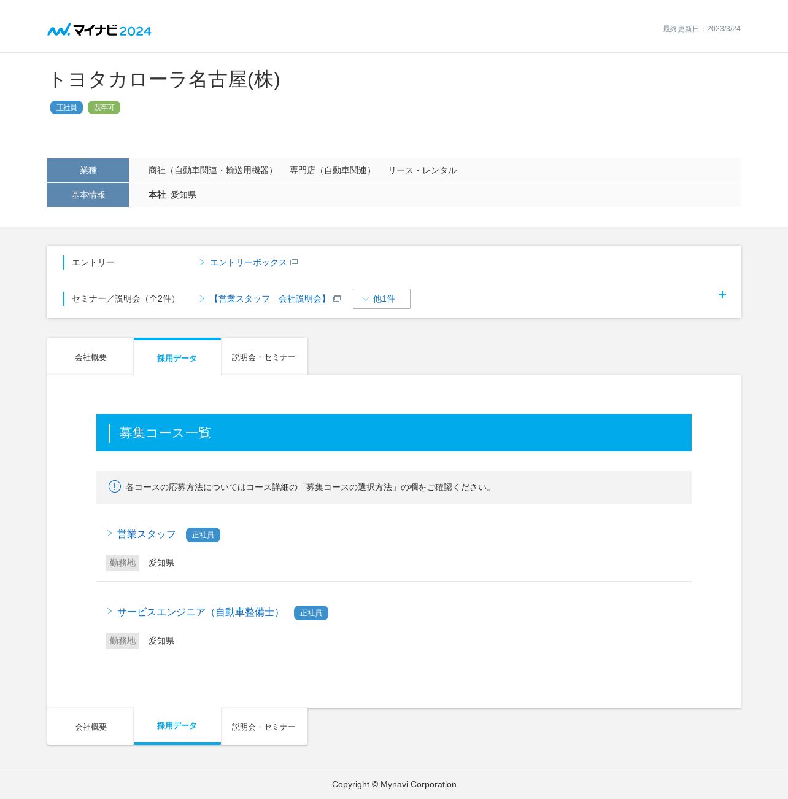The width and height of the screenshot is (788, 799).
Task: Click the company title トヨタカローラ名古屋(株)
Action: pos(164,80)
